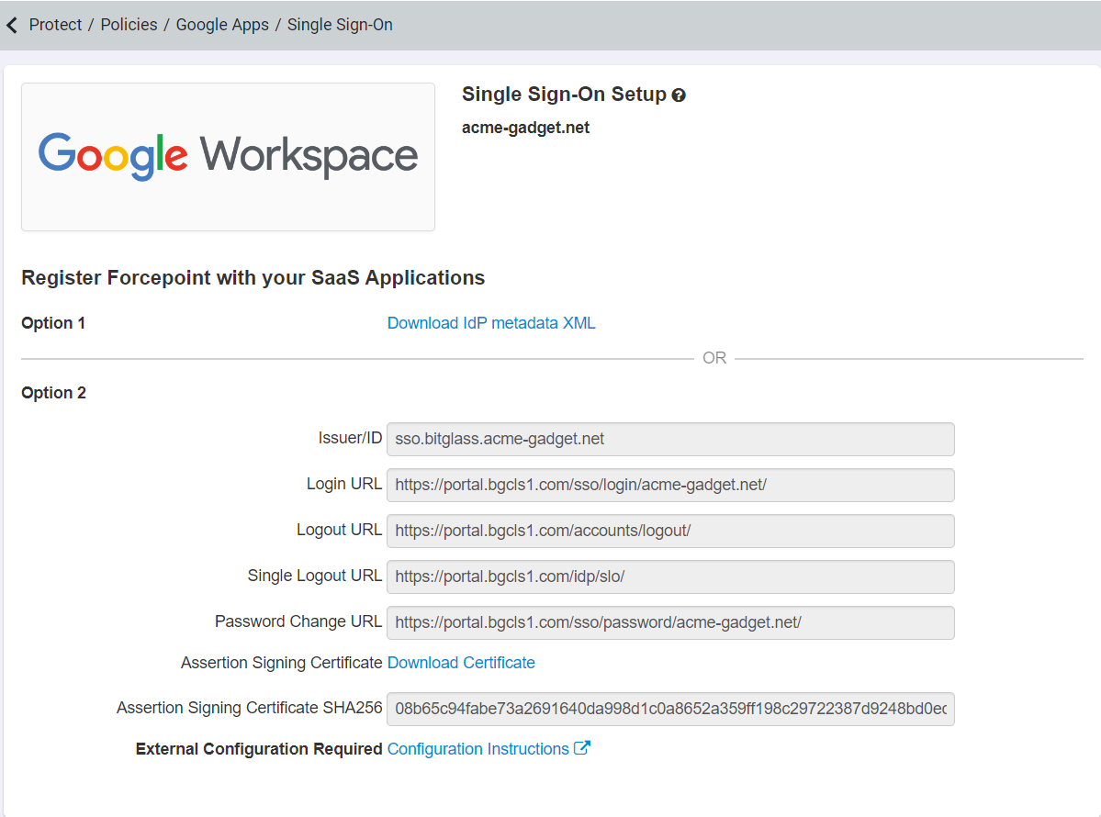Image resolution: width=1101 pixels, height=817 pixels.
Task: Click the Login URL field
Action: [x=670, y=485]
